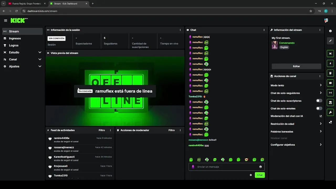
Task: Select Stream in left sidebar
Action: [x=22, y=31]
